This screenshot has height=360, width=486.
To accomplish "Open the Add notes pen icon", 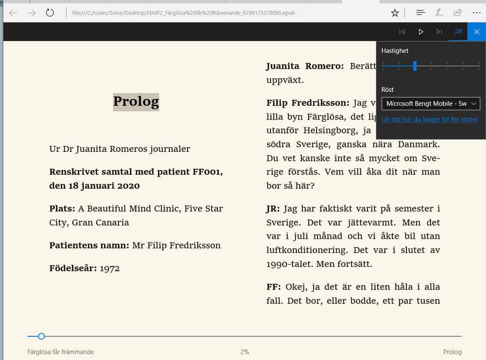I will pyautogui.click(x=439, y=13).
